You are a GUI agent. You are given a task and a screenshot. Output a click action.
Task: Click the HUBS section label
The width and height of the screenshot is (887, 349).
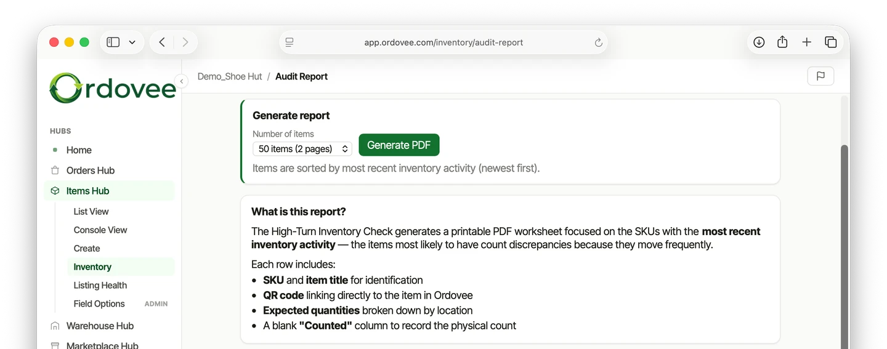(x=60, y=131)
